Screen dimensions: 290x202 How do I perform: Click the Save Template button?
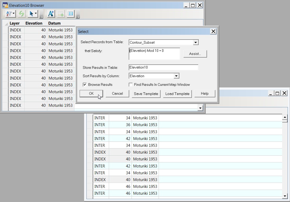coord(146,93)
